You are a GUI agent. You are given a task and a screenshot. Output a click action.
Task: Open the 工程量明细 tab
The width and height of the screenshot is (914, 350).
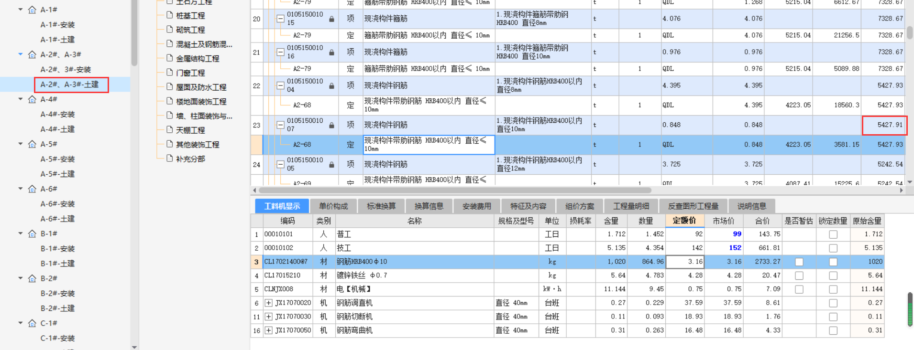(x=631, y=206)
